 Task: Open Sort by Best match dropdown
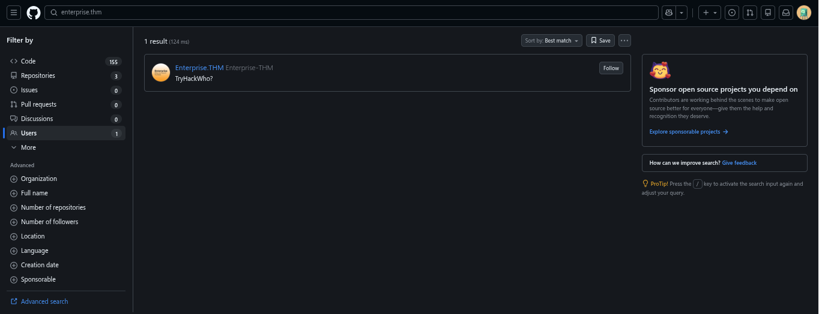pyautogui.click(x=552, y=41)
